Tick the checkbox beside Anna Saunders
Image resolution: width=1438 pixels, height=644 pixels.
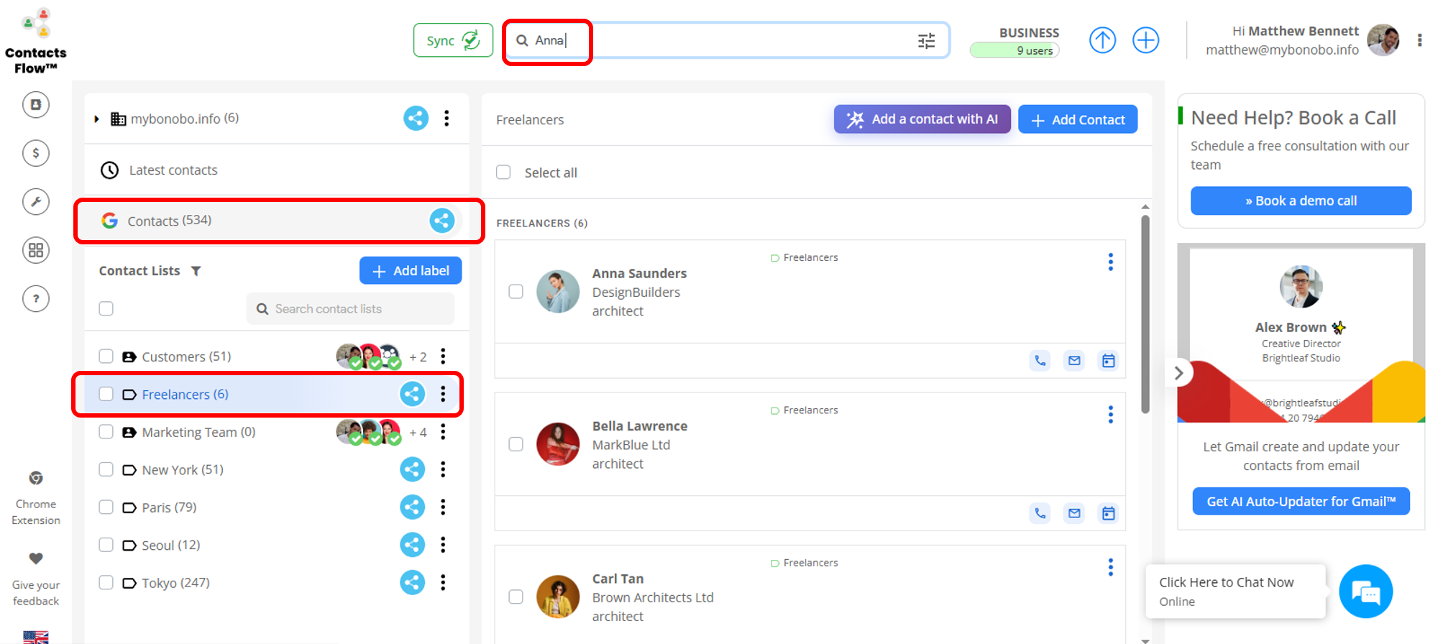coord(516,292)
